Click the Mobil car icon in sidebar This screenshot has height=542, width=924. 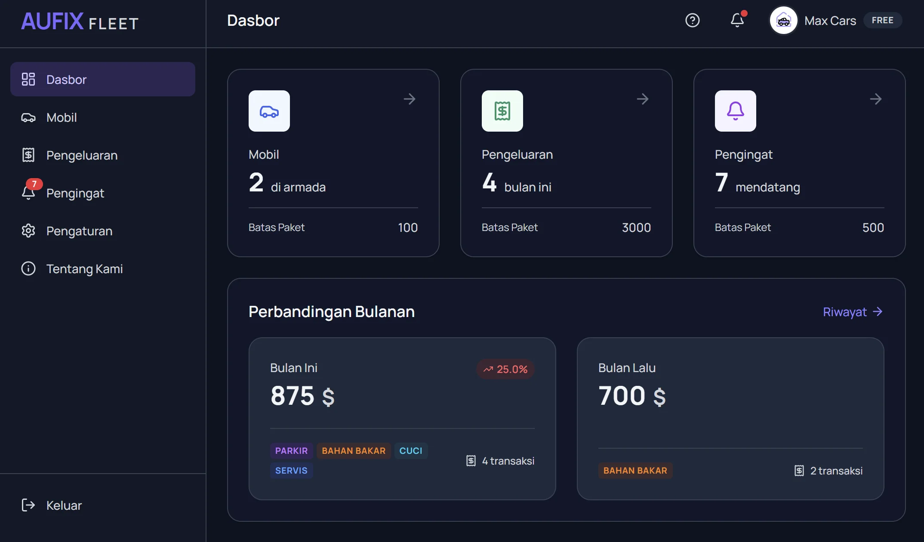pos(28,117)
